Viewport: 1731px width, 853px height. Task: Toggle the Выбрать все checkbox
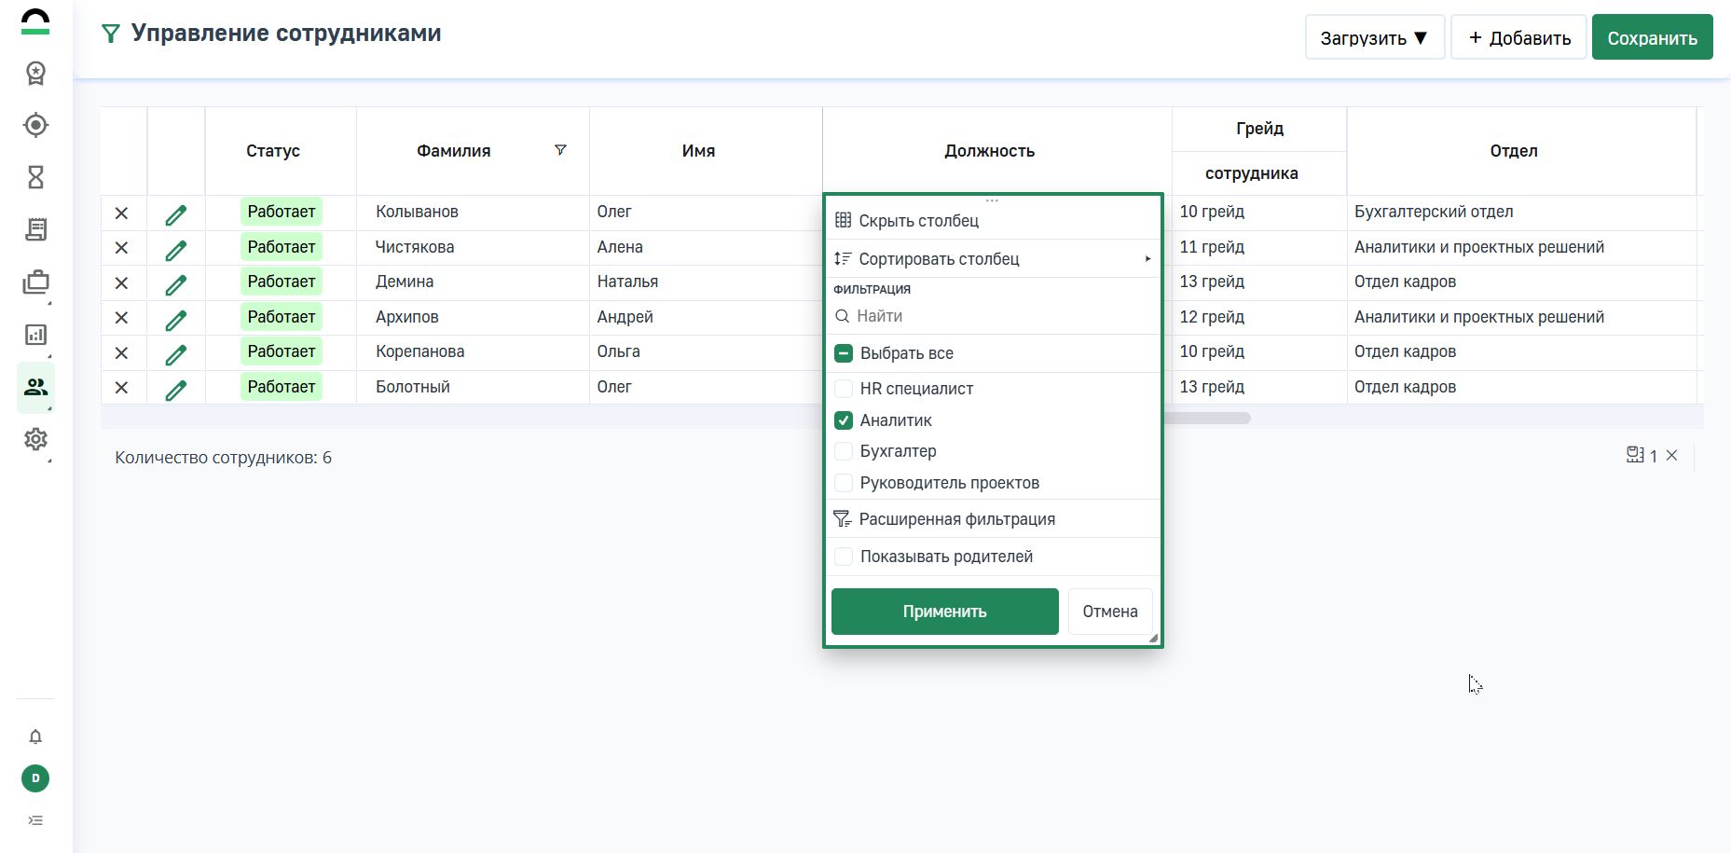(x=844, y=353)
